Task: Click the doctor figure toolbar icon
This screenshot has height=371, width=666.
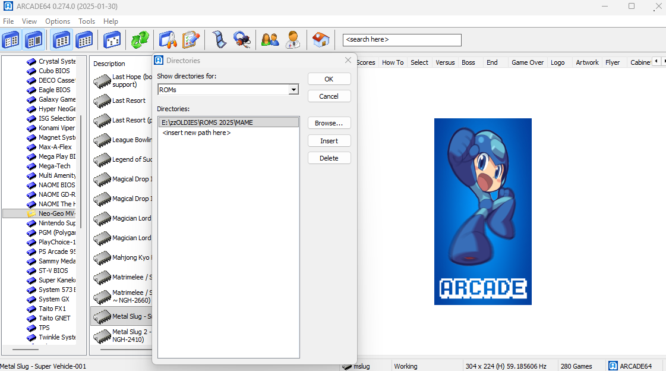Action: click(293, 40)
